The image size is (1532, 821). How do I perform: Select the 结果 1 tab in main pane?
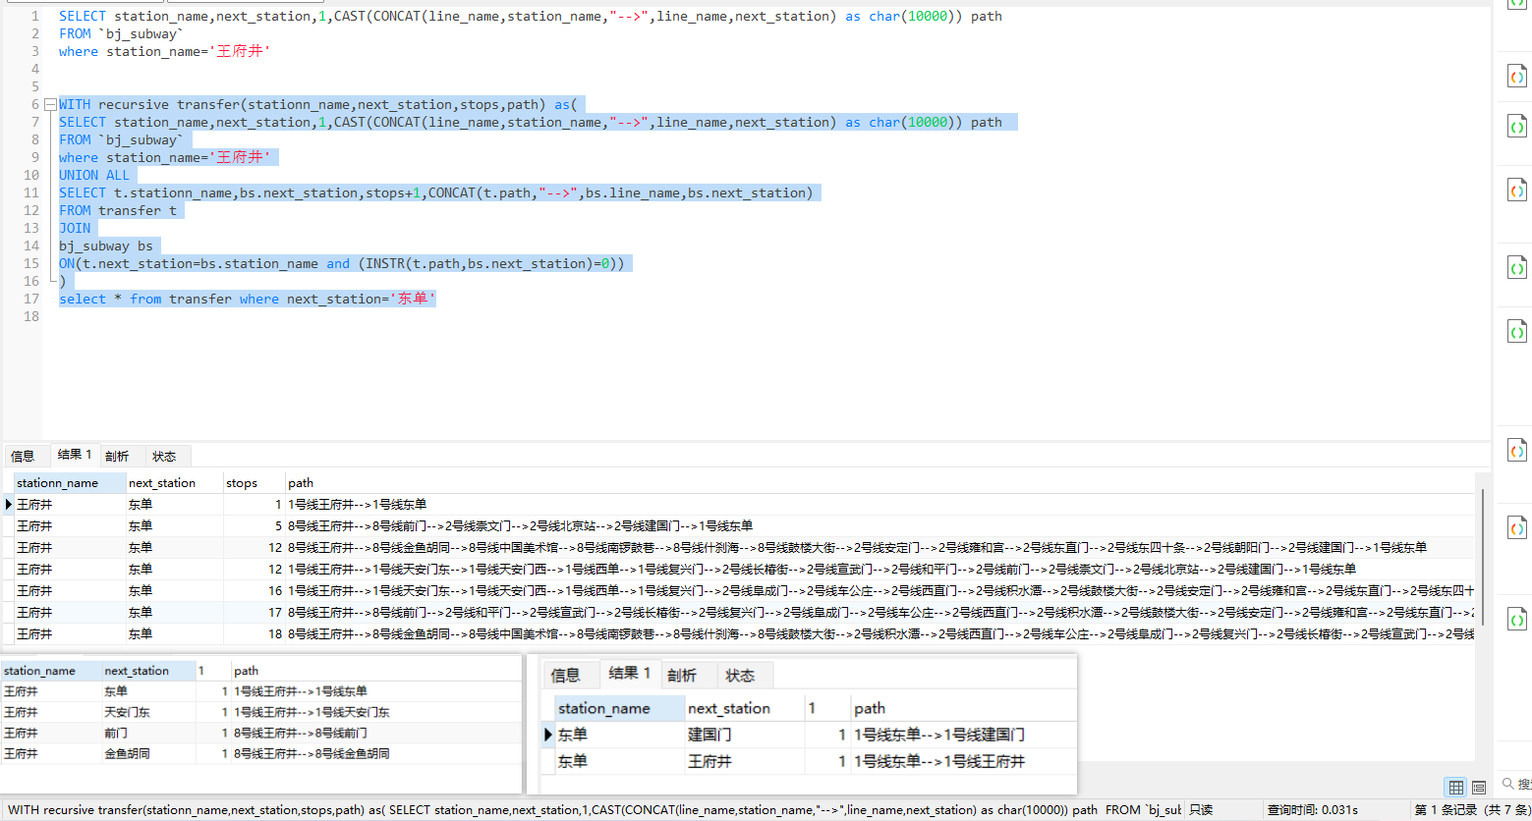(75, 455)
